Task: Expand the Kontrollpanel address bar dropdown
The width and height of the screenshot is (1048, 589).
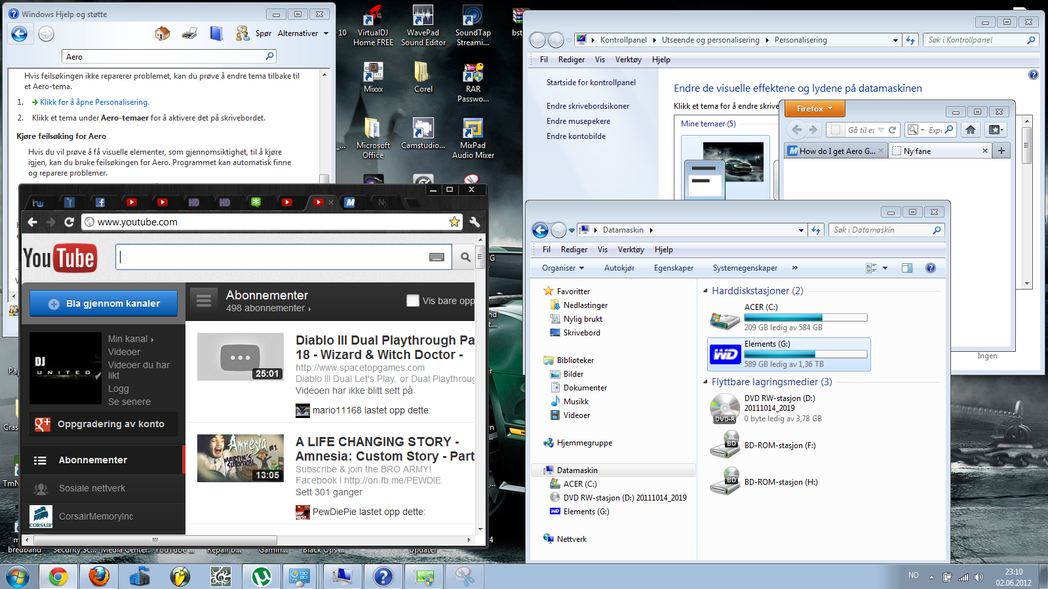Action: 895,41
